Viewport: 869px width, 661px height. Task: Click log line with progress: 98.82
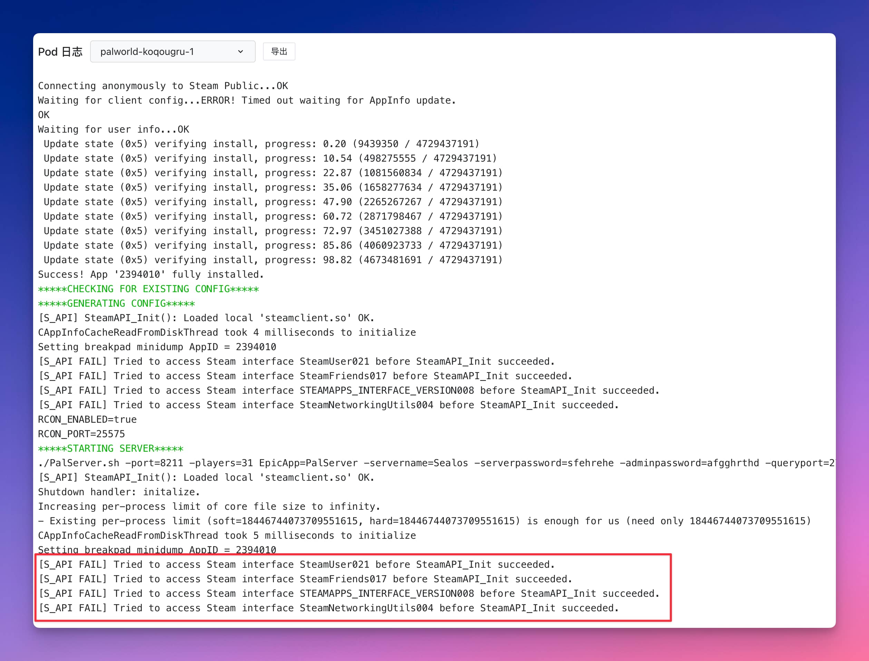click(x=273, y=260)
